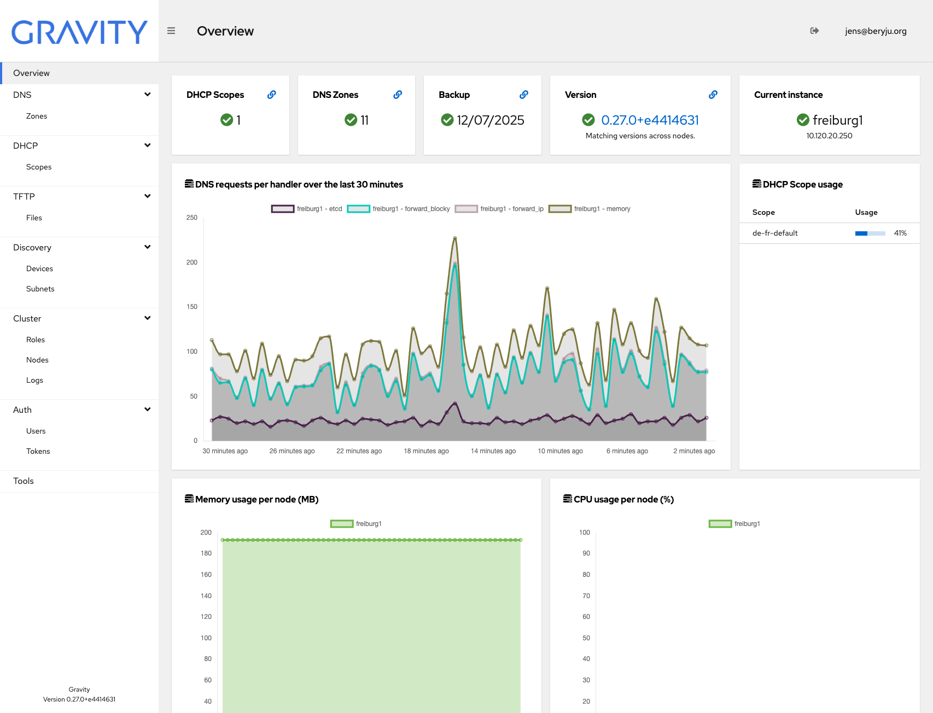Open the DNS Zones card link icon
This screenshot has width=933, height=713.
pos(398,95)
